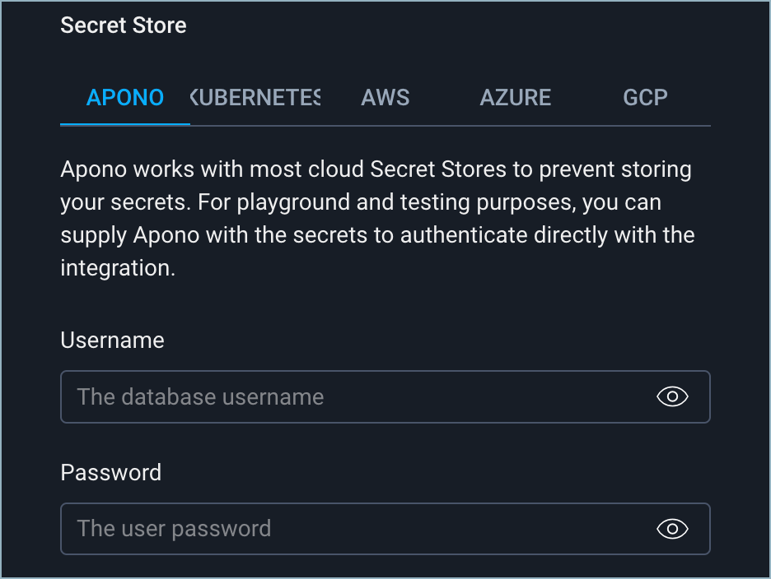Pick Azure as the secret store

click(x=516, y=98)
